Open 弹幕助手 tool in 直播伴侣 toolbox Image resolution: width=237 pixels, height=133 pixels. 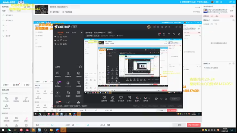pyautogui.click(x=57, y=74)
